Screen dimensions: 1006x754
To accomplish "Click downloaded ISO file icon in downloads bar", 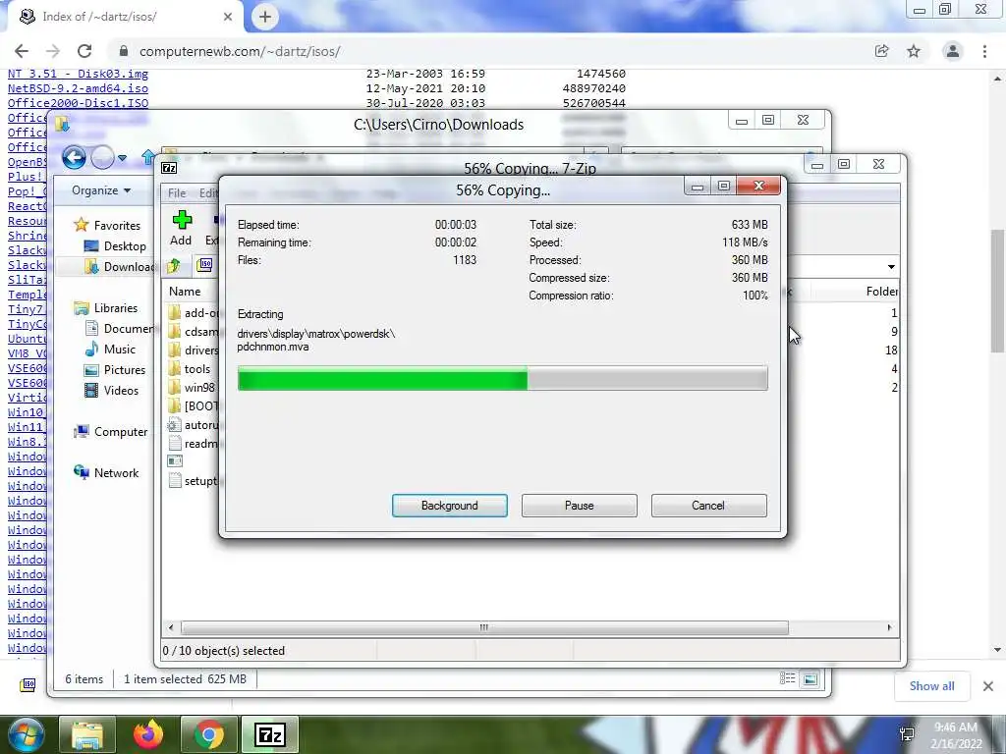I will point(28,685).
